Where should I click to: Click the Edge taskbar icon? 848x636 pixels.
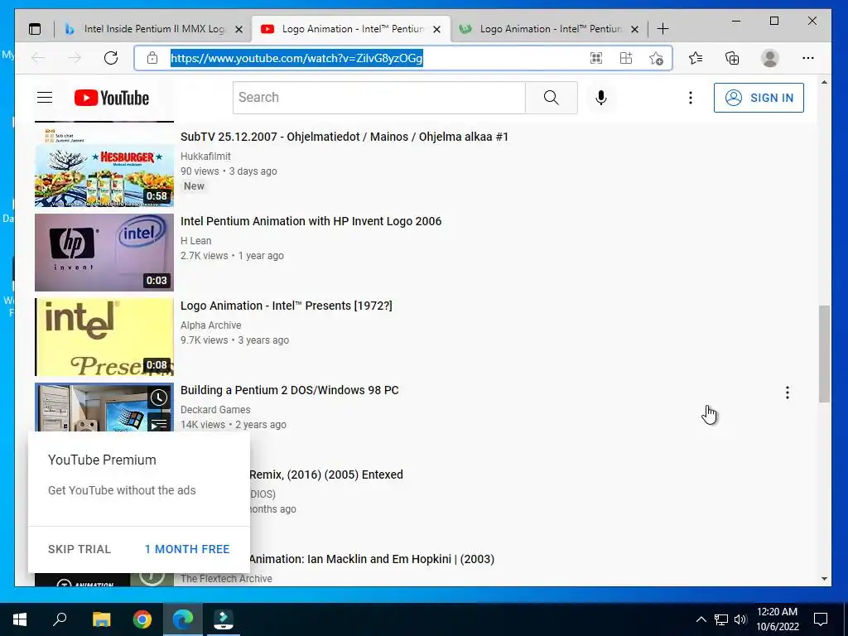tap(183, 619)
